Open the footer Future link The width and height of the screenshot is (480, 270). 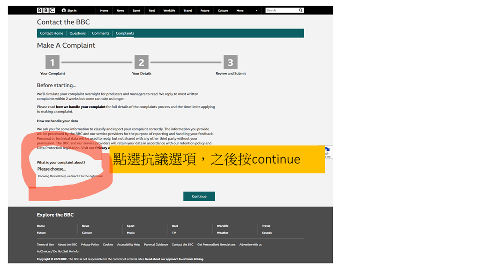[41, 232]
